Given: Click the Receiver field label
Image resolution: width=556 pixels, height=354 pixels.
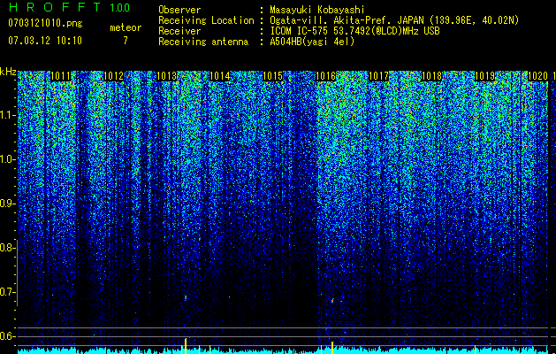Looking at the screenshot, I should pos(179,31).
